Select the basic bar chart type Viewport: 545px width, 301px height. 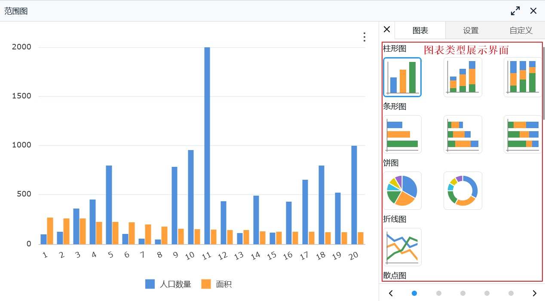click(402, 134)
